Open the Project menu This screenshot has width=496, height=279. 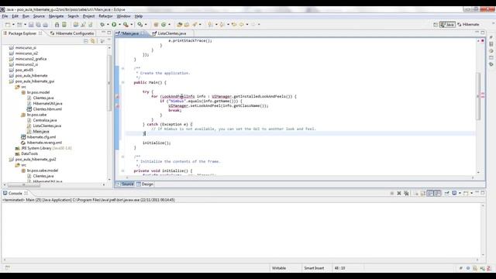(88, 16)
